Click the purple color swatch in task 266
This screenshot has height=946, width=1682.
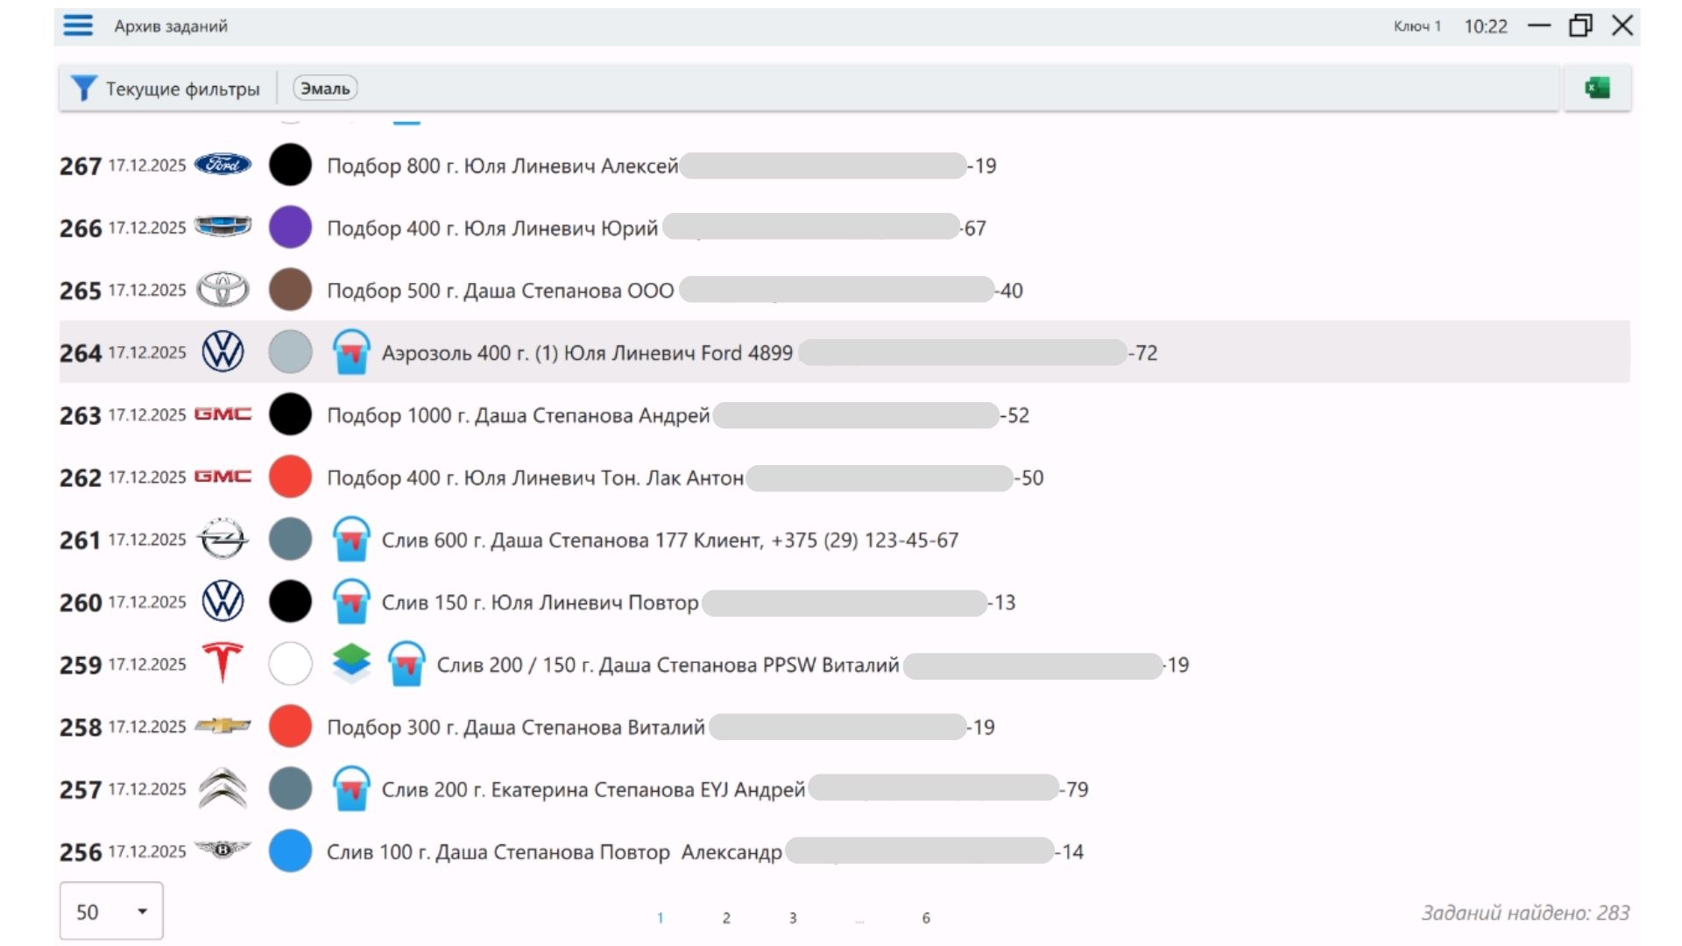pyautogui.click(x=290, y=228)
